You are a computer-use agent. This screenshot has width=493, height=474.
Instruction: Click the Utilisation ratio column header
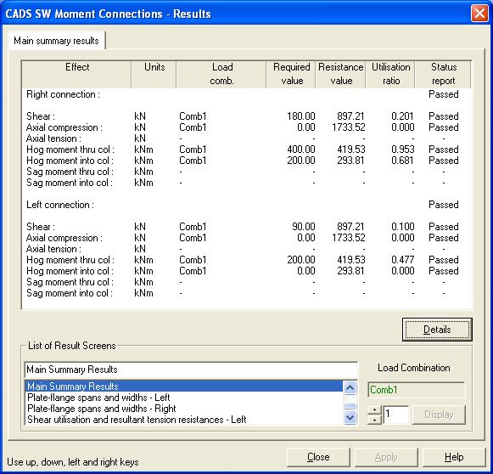pyautogui.click(x=390, y=74)
